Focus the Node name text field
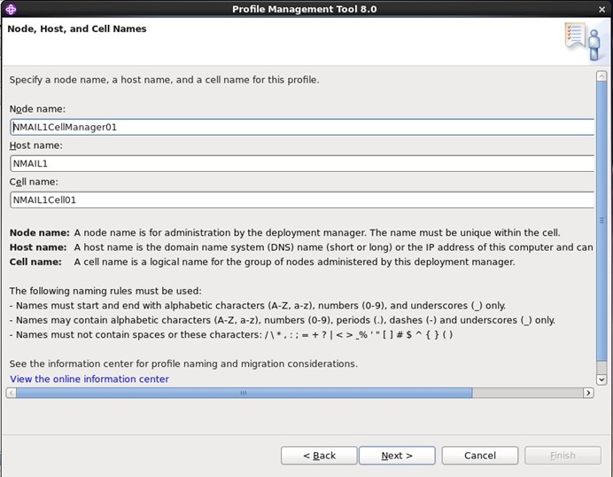The width and height of the screenshot is (613, 477). click(301, 127)
